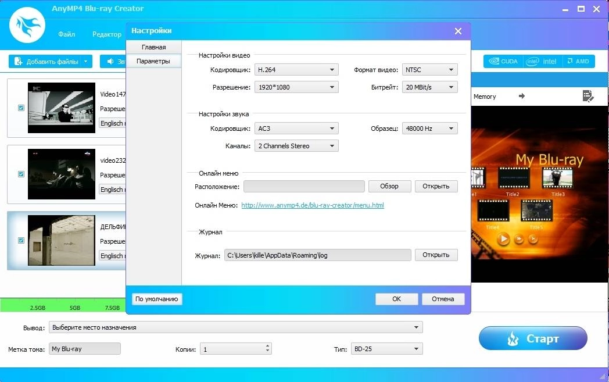This screenshot has width=609, height=382.
Task: Click the add-files icon on Добавить файлы
Action: [x=18, y=62]
